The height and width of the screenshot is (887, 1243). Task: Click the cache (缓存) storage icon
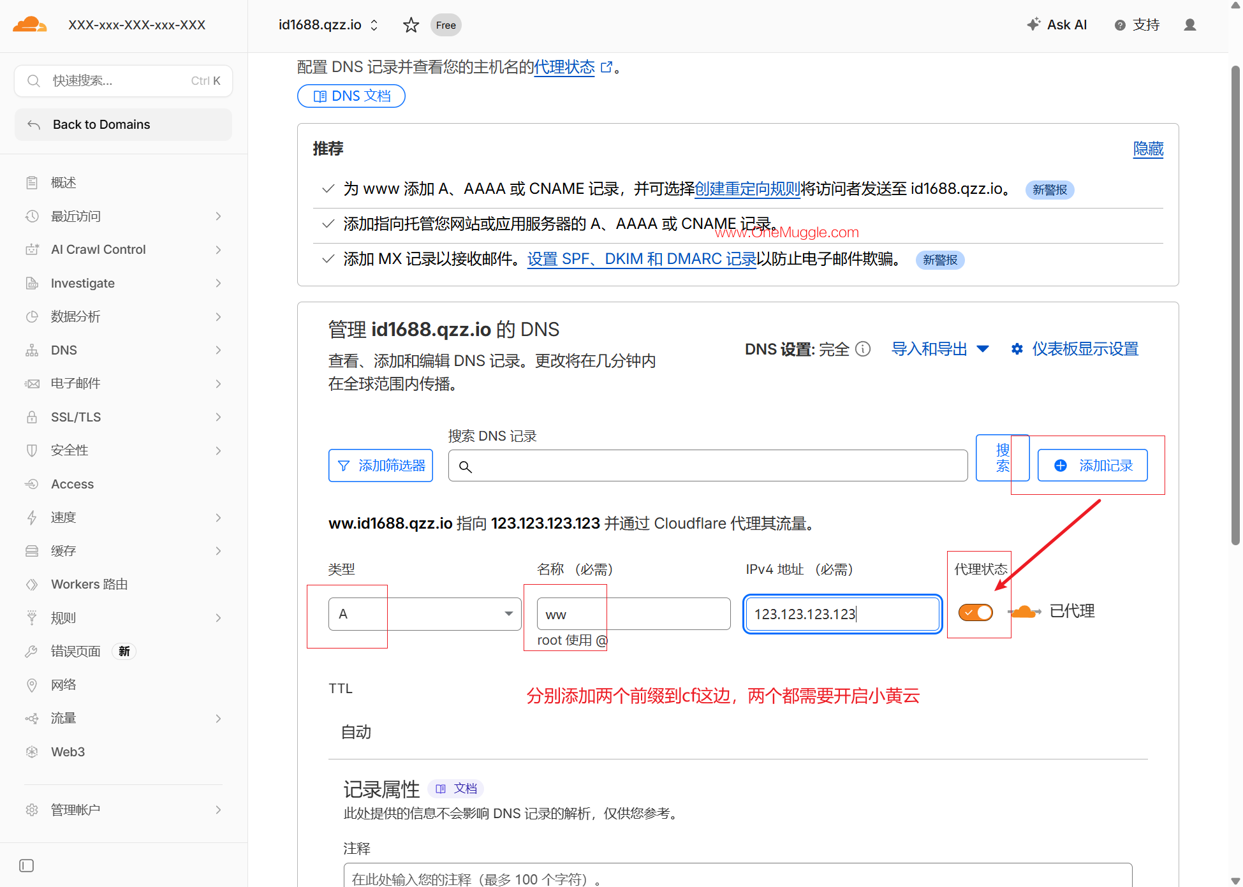click(x=32, y=551)
